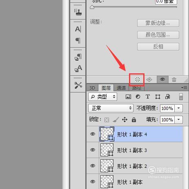Expand the 不透明度 opacity arrow
The height and width of the screenshot is (189, 189).
pyautogui.click(x=178, y=108)
